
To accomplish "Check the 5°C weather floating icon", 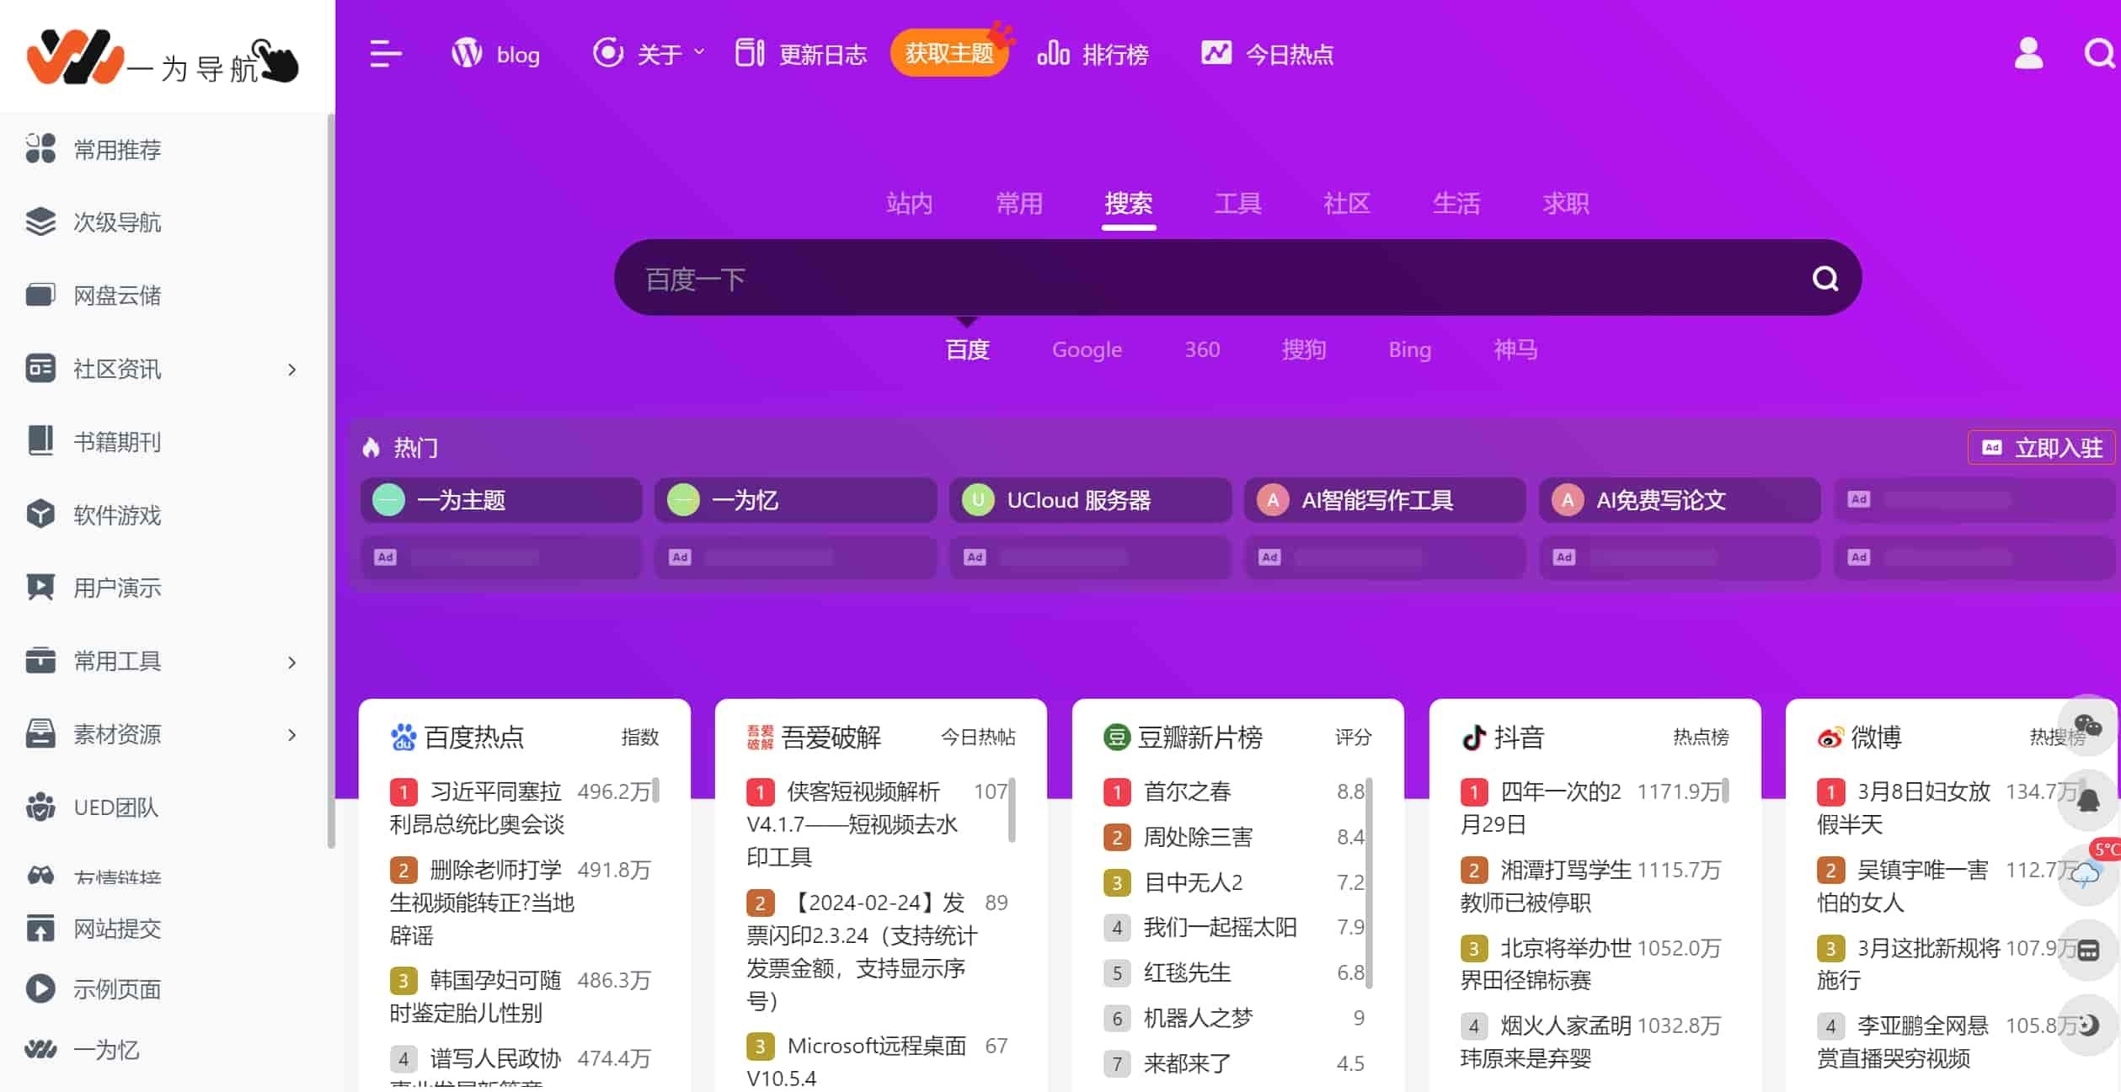I will 2087,876.
